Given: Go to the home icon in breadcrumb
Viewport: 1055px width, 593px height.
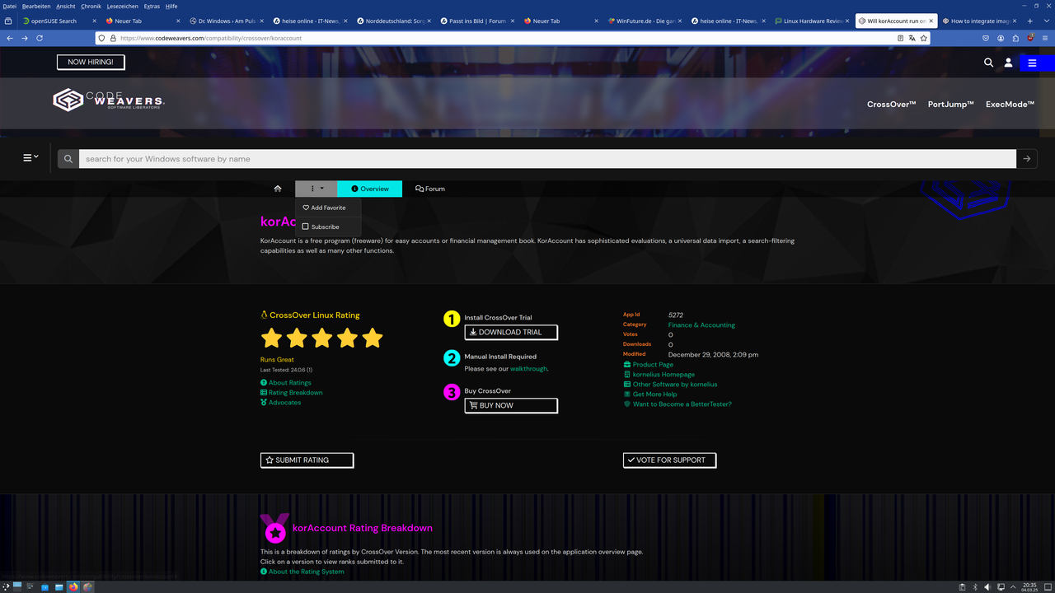Looking at the screenshot, I should (x=278, y=189).
